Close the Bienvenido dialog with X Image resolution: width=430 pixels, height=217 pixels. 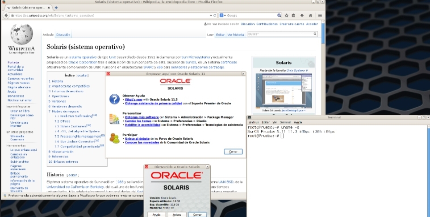pyautogui.click(x=207, y=167)
